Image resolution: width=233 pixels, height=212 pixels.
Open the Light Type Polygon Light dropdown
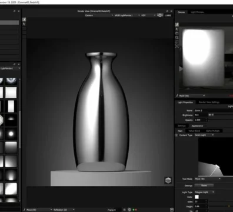click(x=204, y=192)
